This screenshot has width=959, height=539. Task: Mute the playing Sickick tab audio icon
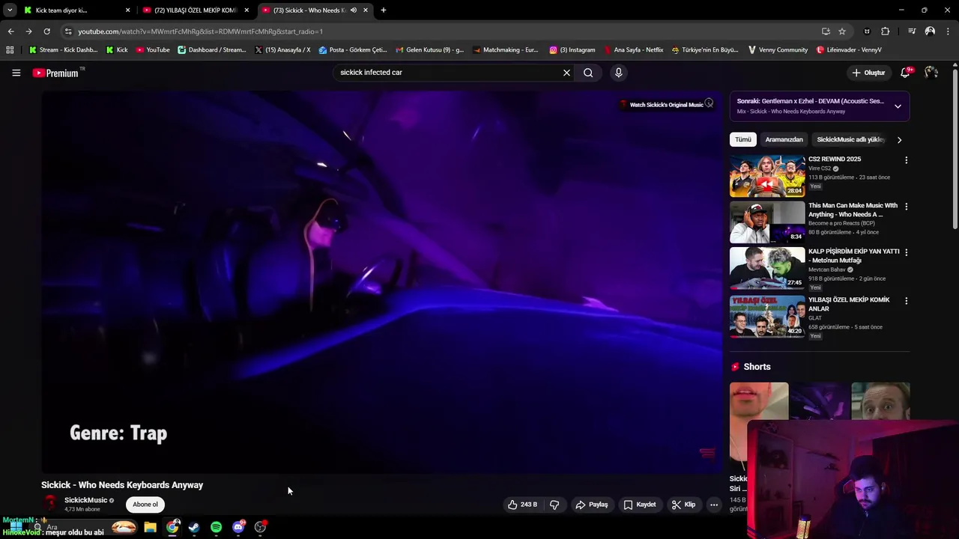[354, 10]
